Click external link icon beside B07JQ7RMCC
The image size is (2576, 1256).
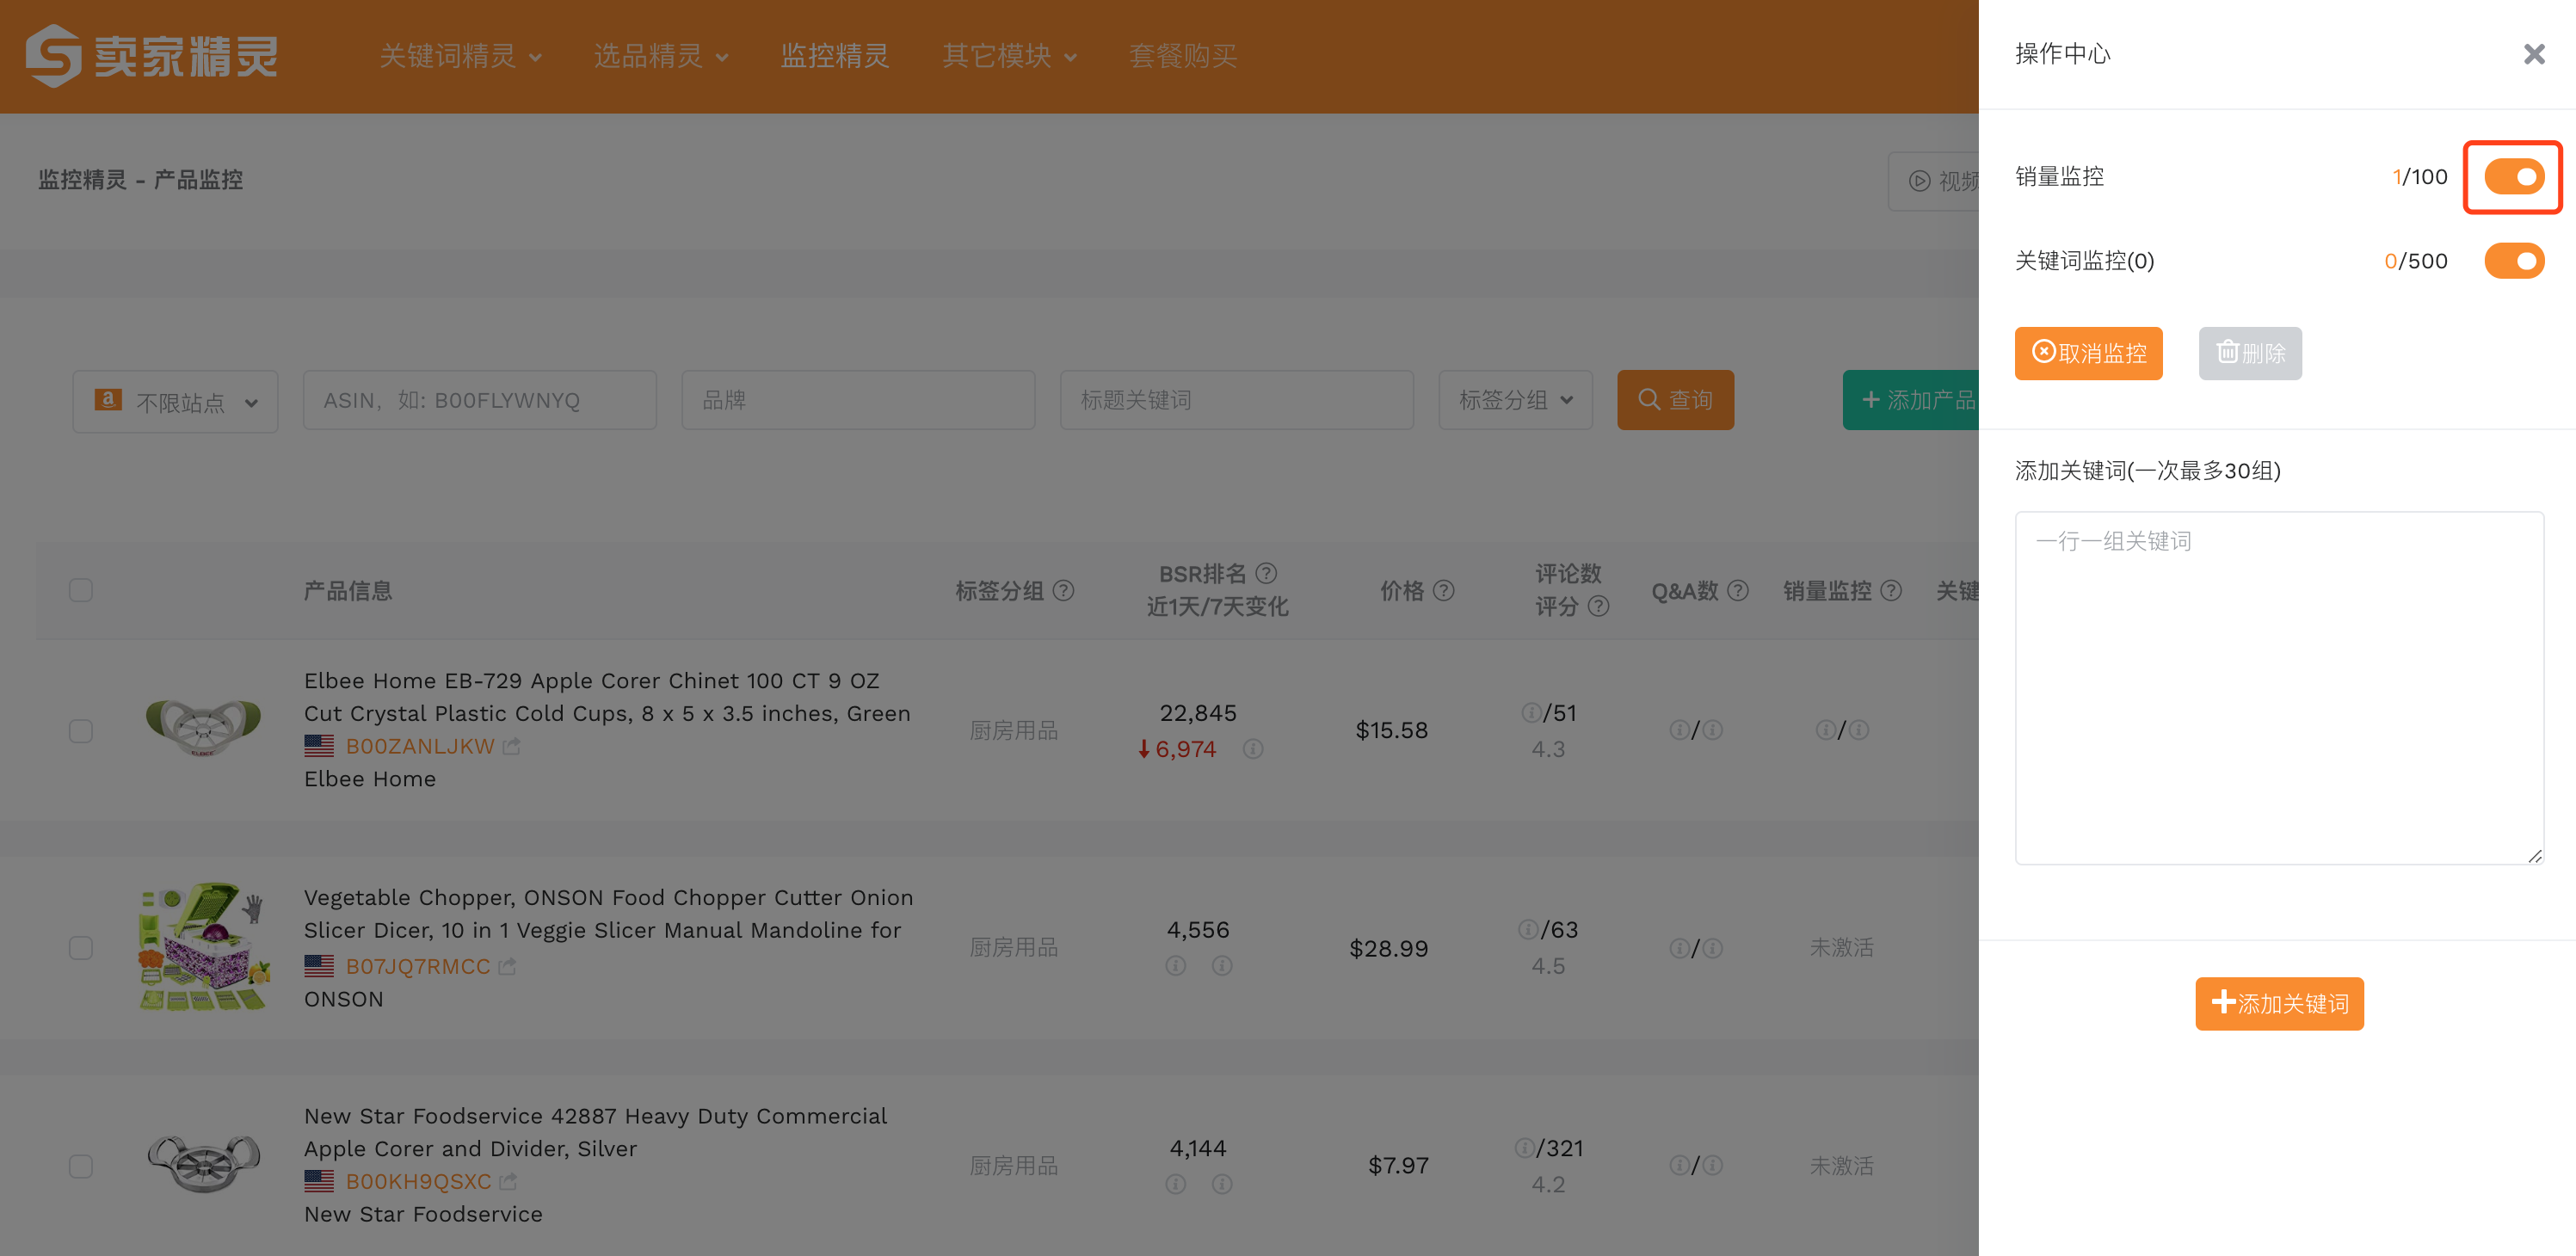(507, 966)
